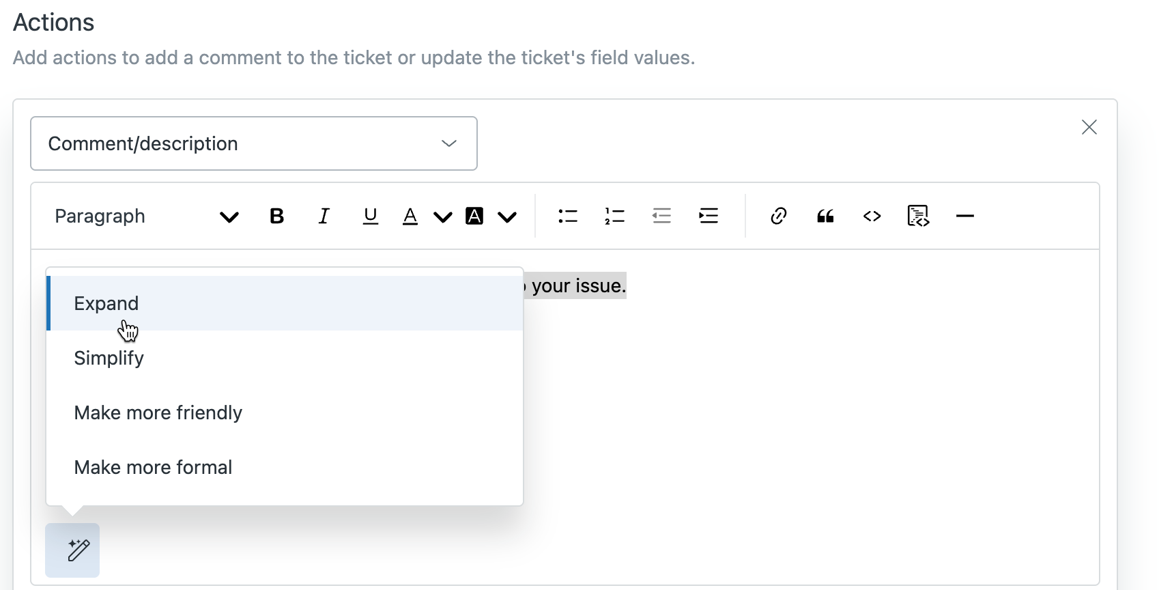Insert a horizontal rule
Screen dimensions: 1159x590
[x=964, y=216]
